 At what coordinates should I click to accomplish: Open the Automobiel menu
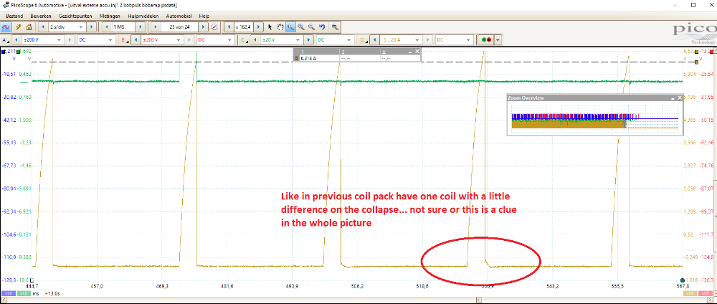179,15
